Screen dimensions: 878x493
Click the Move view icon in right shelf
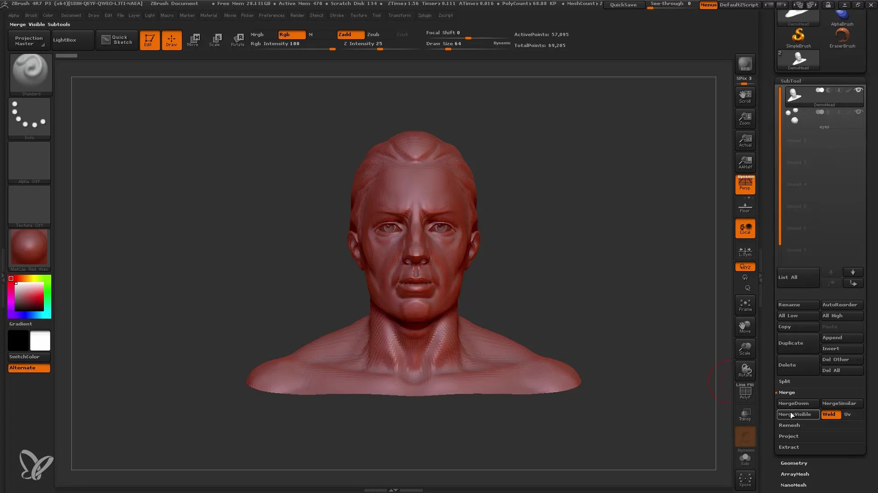(745, 327)
